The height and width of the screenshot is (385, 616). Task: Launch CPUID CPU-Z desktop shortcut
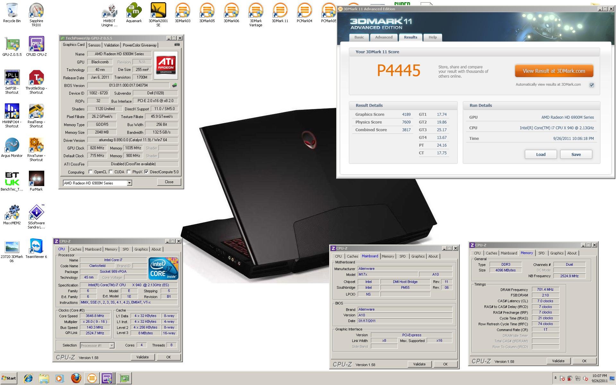[x=36, y=47]
